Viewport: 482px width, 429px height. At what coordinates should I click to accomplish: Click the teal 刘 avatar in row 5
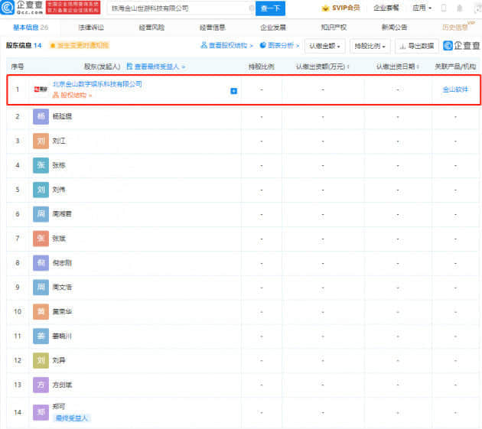pos(41,190)
